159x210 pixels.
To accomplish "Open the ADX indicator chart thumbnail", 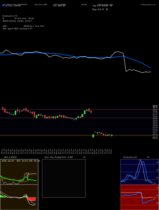I will [19, 172].
